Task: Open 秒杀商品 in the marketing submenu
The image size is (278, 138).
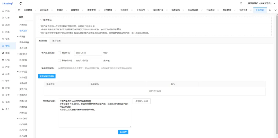Action: pos(23,66)
